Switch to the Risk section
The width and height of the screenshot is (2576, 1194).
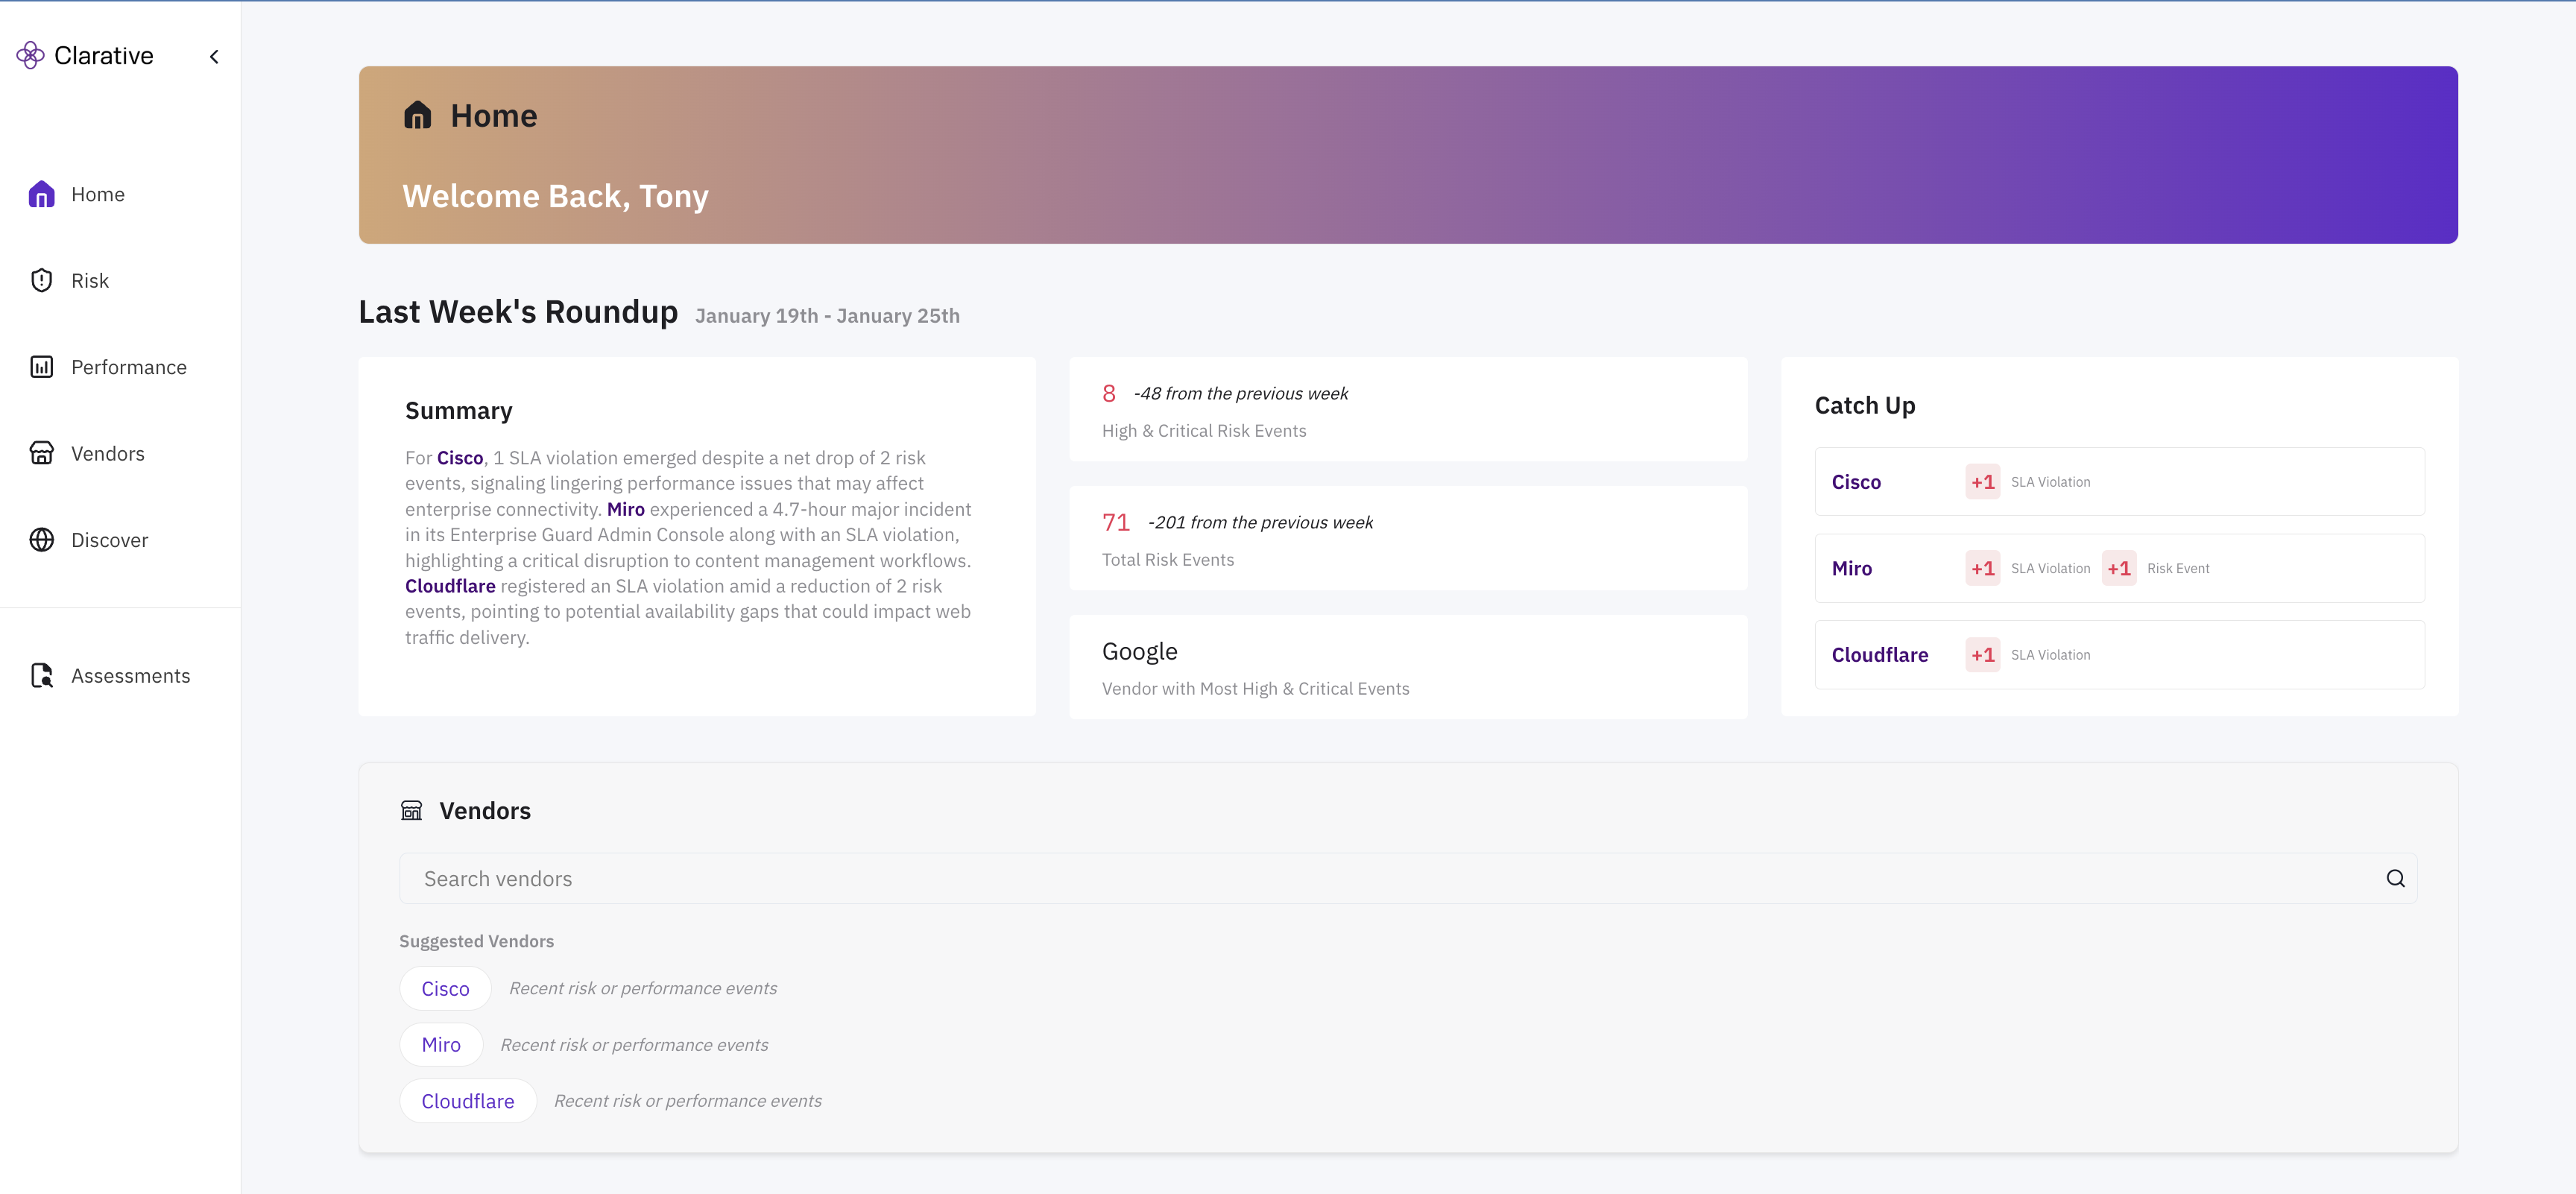[x=89, y=280]
